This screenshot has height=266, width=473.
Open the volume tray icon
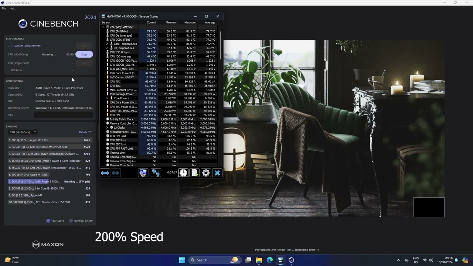click(x=432, y=260)
